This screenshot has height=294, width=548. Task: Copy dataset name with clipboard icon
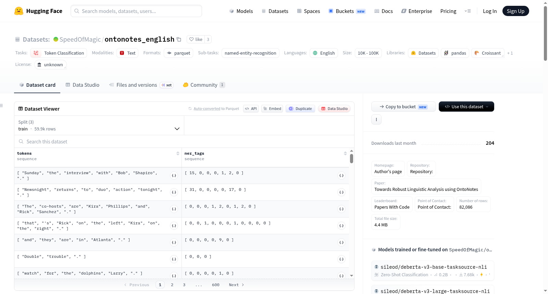click(179, 39)
